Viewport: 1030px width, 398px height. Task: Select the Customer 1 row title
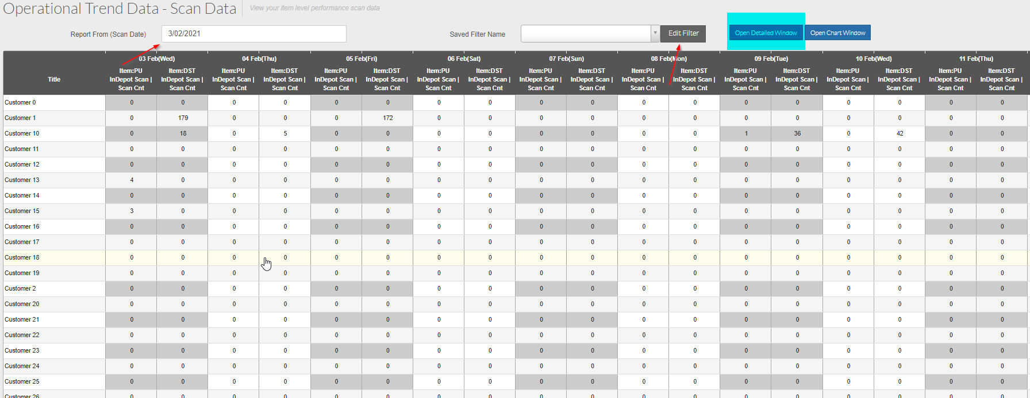(20, 118)
